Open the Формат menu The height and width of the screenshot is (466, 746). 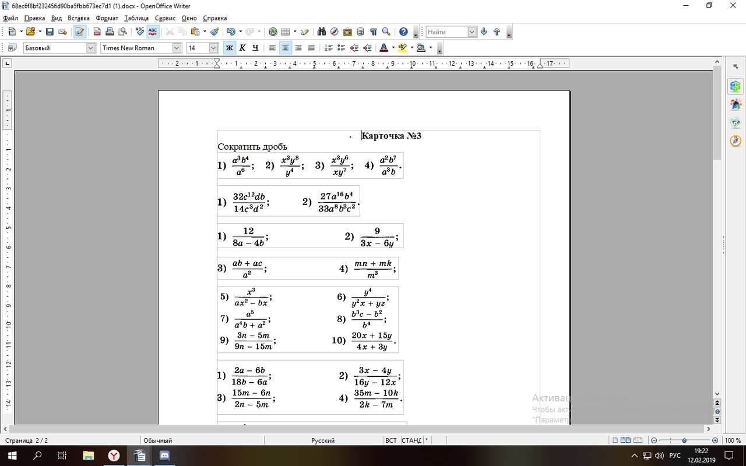pos(107,18)
